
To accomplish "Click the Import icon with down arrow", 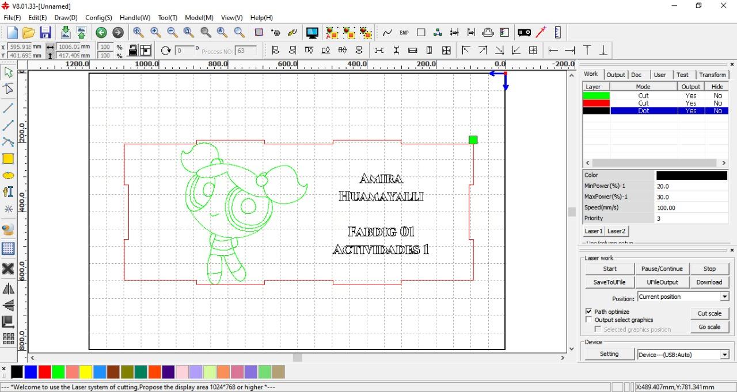I will (65, 33).
